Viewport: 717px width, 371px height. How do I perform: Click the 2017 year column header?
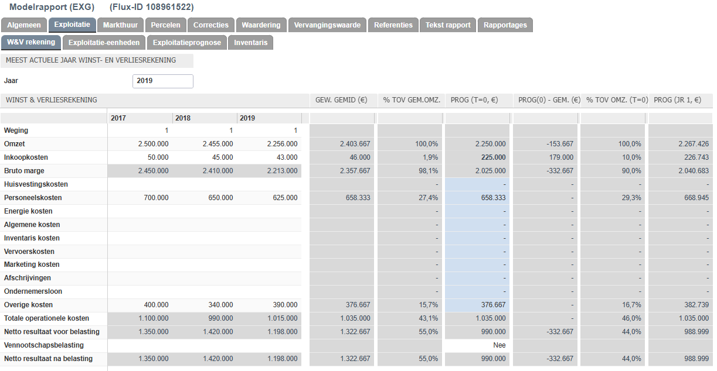140,118
